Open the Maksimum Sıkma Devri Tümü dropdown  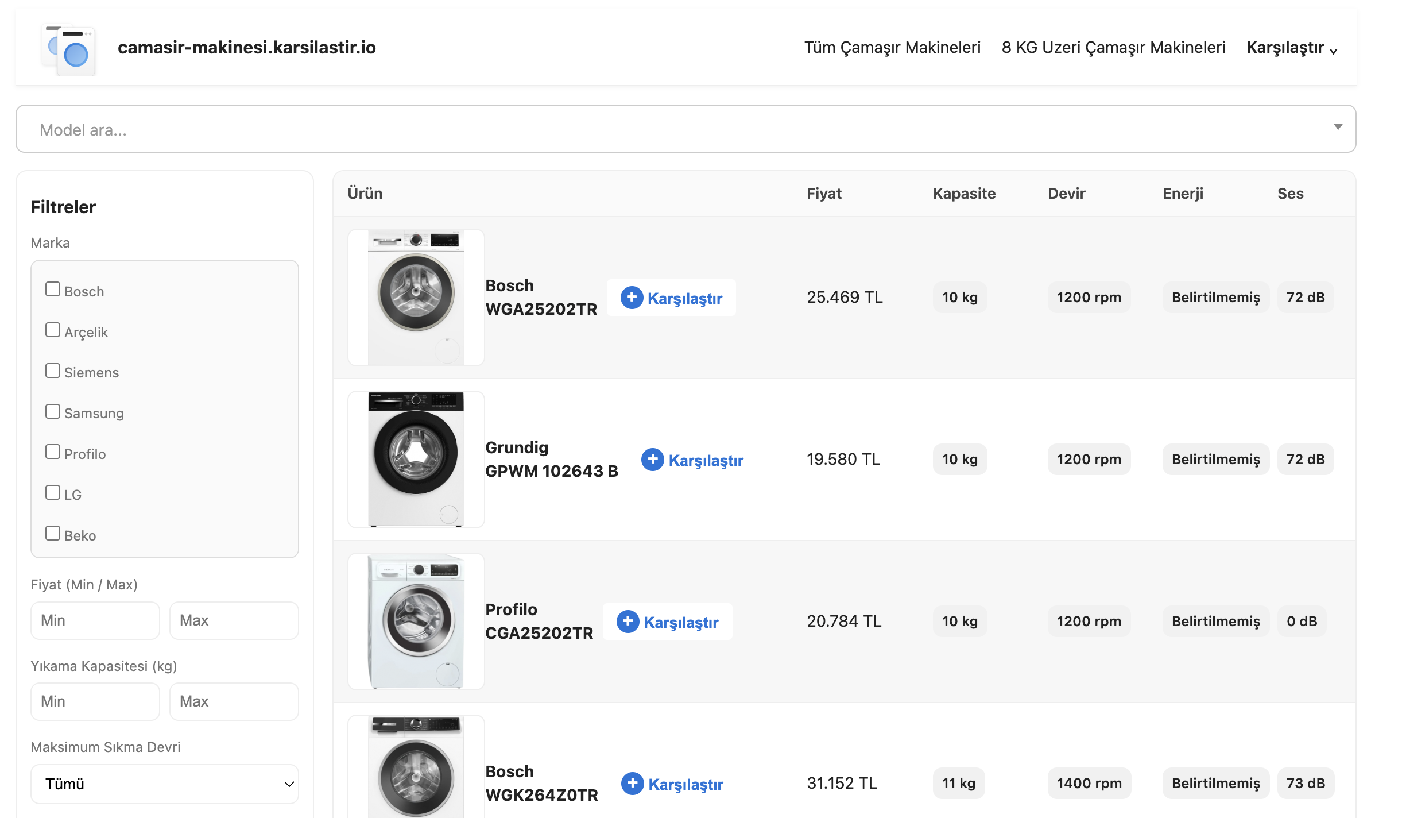(x=165, y=784)
